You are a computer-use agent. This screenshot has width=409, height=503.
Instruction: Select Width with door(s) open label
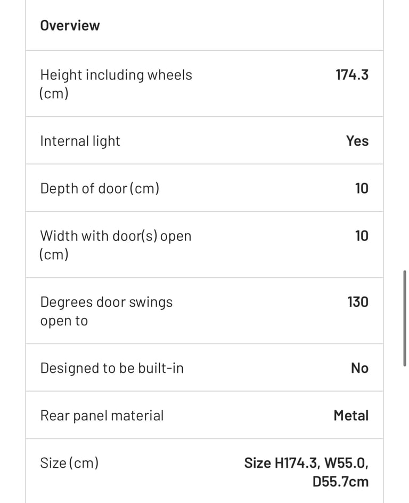pos(116,245)
